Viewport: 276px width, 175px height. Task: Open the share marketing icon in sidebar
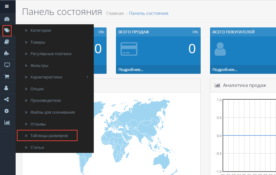point(7,100)
